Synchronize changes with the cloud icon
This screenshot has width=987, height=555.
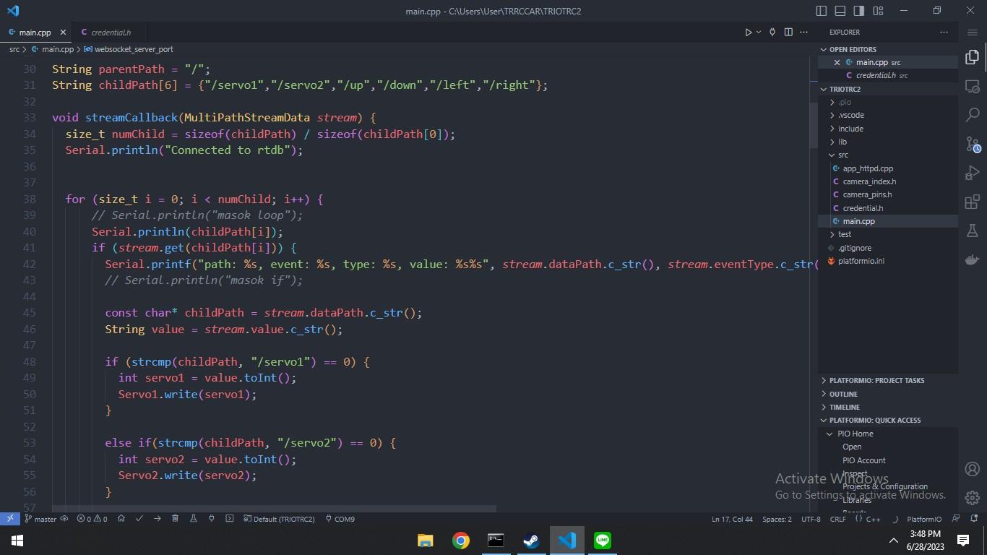[x=64, y=519]
